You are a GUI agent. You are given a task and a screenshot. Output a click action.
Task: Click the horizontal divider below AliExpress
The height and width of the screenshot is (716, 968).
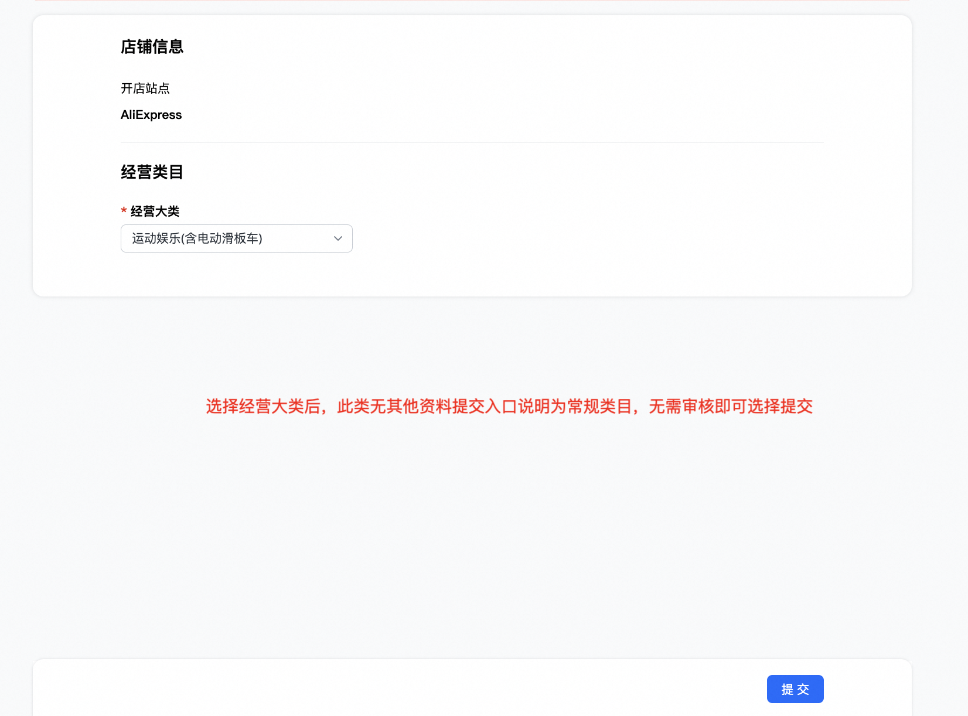point(472,142)
